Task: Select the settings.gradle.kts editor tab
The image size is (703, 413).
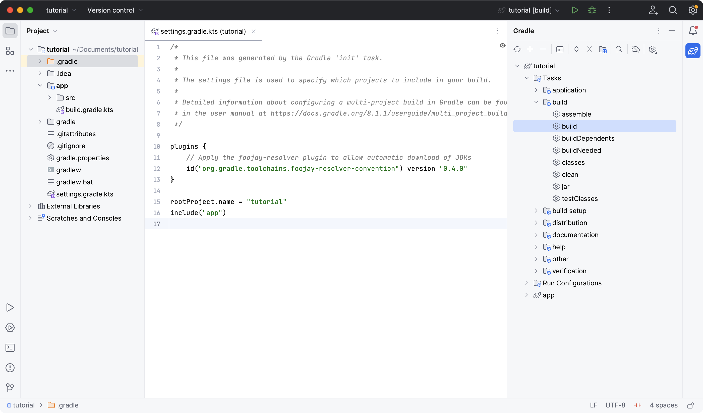Action: click(203, 31)
